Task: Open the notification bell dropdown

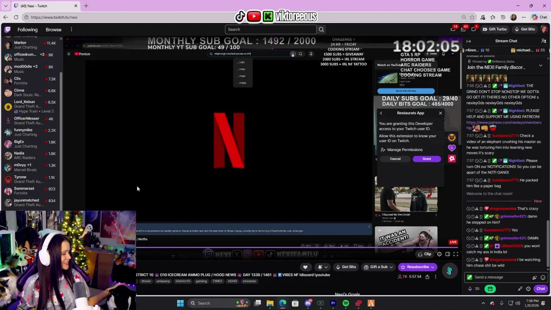Action: tap(322, 267)
